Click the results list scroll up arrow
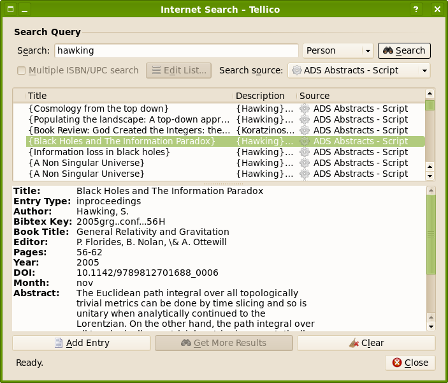 coord(430,94)
